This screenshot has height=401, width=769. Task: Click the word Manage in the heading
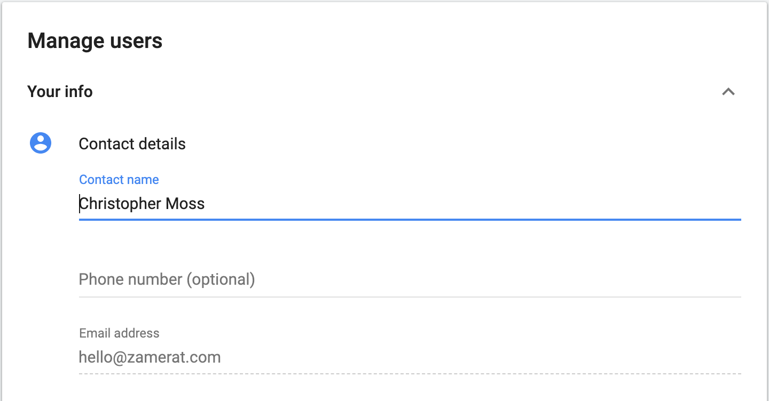click(x=64, y=41)
